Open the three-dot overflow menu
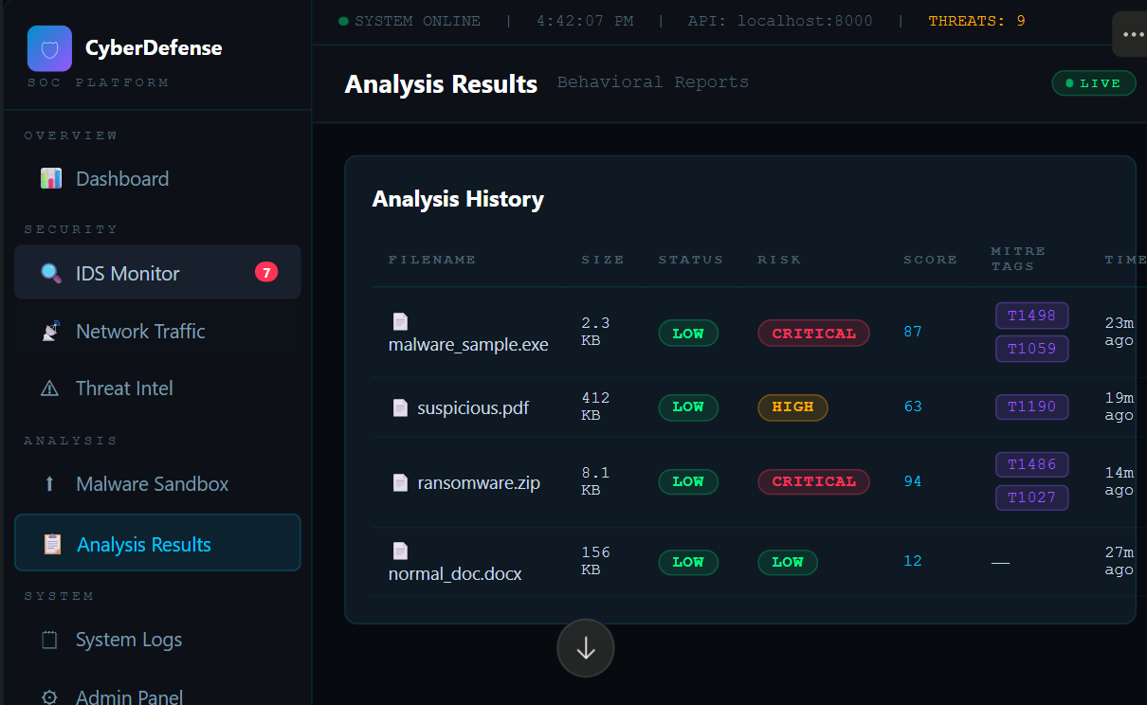This screenshot has width=1147, height=705. (x=1131, y=34)
